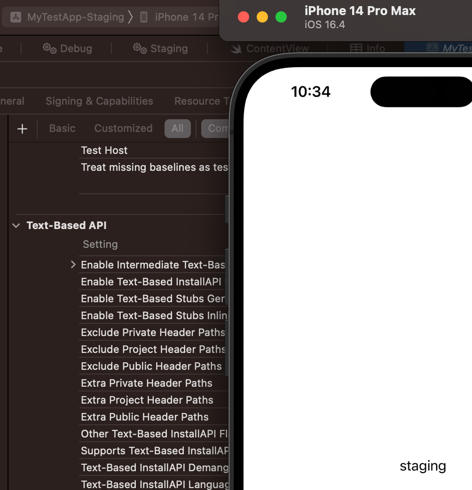This screenshot has height=490, width=472.
Task: Click the MyTestApp-Staging scheme app icon
Action: [x=16, y=17]
